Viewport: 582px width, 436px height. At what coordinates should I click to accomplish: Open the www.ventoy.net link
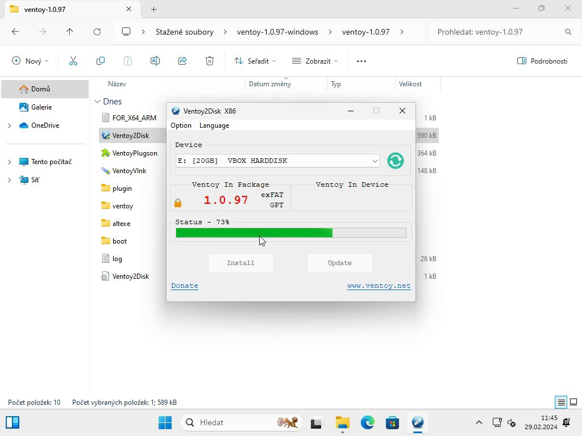(x=379, y=286)
